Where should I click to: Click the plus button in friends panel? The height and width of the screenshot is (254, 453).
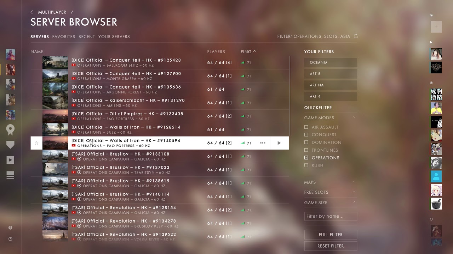click(x=436, y=27)
